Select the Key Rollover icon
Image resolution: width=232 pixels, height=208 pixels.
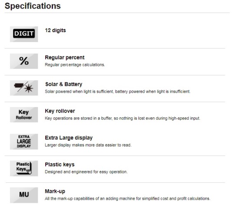(24, 115)
